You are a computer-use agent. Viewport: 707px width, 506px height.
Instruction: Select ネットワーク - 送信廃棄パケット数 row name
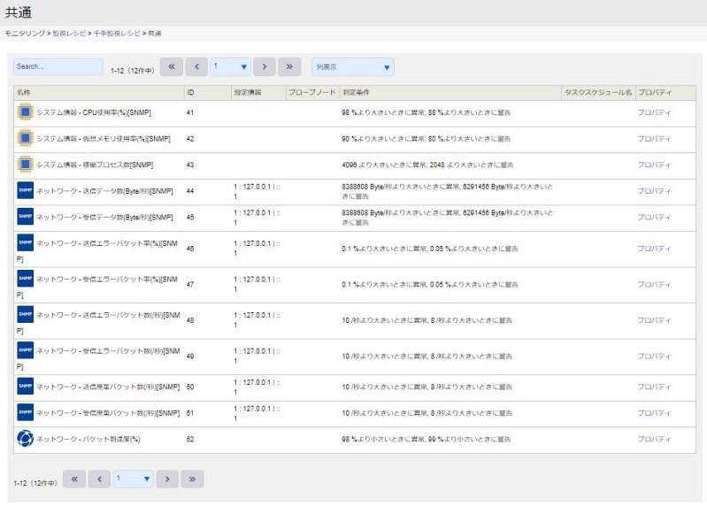(x=108, y=387)
